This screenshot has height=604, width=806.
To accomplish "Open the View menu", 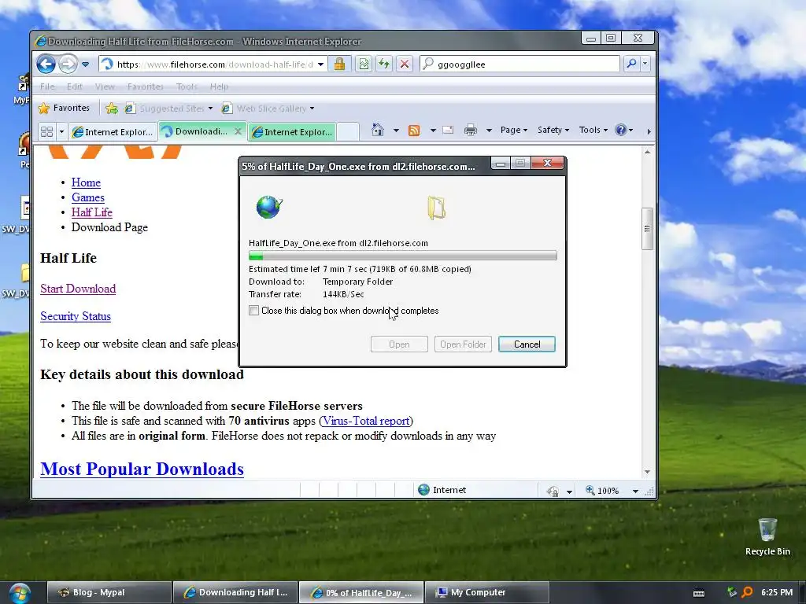I will point(105,87).
